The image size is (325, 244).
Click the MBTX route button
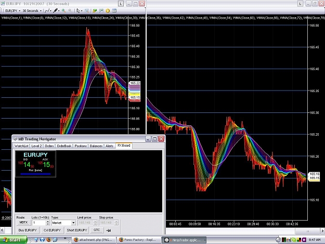23,223
